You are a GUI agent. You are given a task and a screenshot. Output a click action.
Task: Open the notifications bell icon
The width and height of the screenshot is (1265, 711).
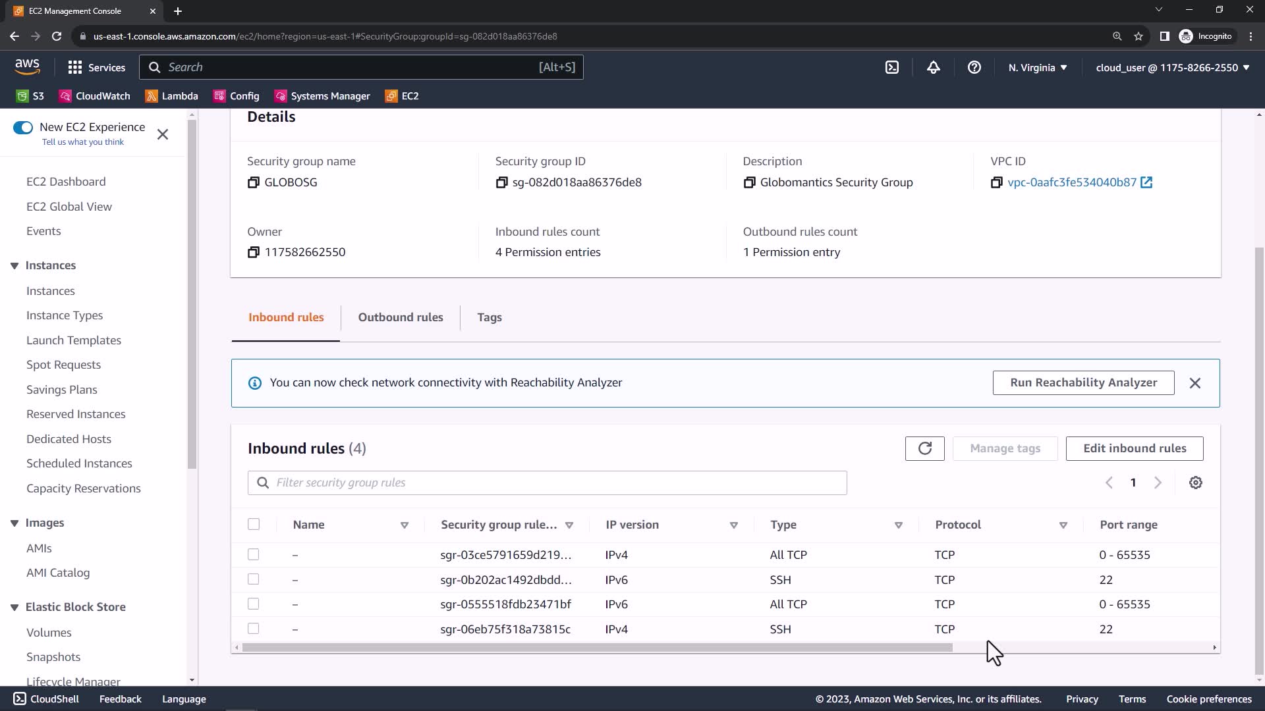click(933, 67)
